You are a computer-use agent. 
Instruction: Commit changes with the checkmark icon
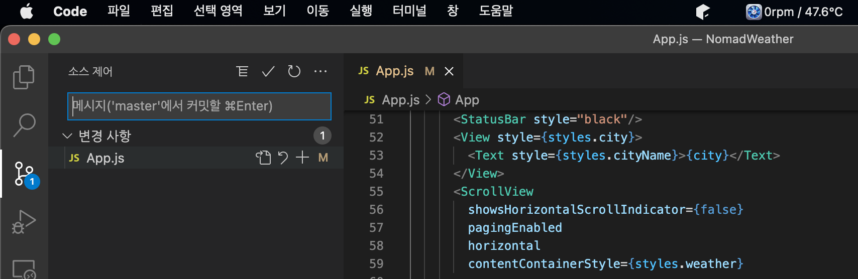(x=268, y=71)
